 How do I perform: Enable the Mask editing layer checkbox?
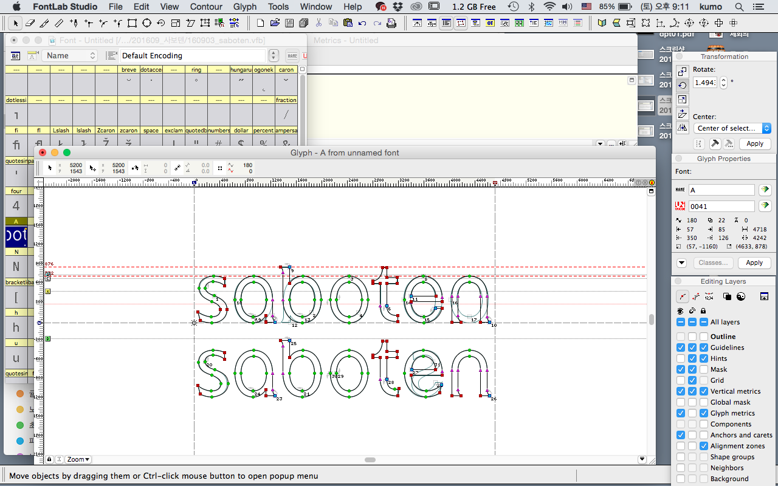coord(681,369)
